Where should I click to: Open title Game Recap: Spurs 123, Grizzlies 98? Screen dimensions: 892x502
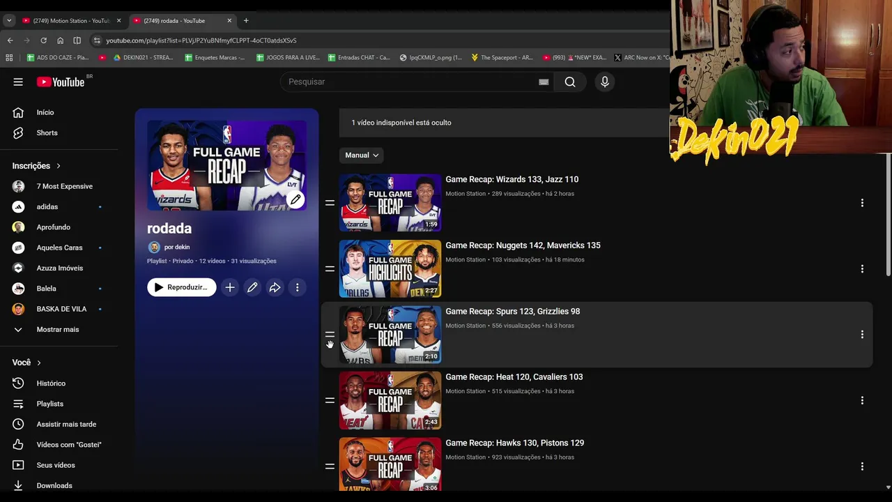point(513,312)
